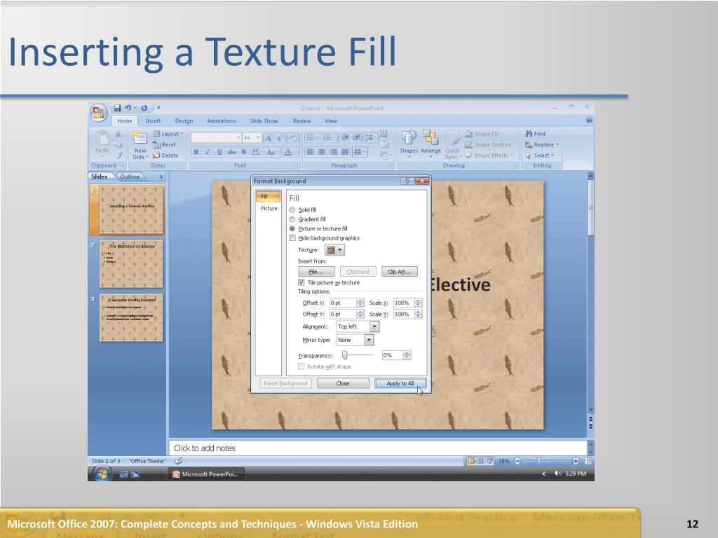This screenshot has height=538, width=718.
Task: Click spell check icon in status bar
Action: 179,461
